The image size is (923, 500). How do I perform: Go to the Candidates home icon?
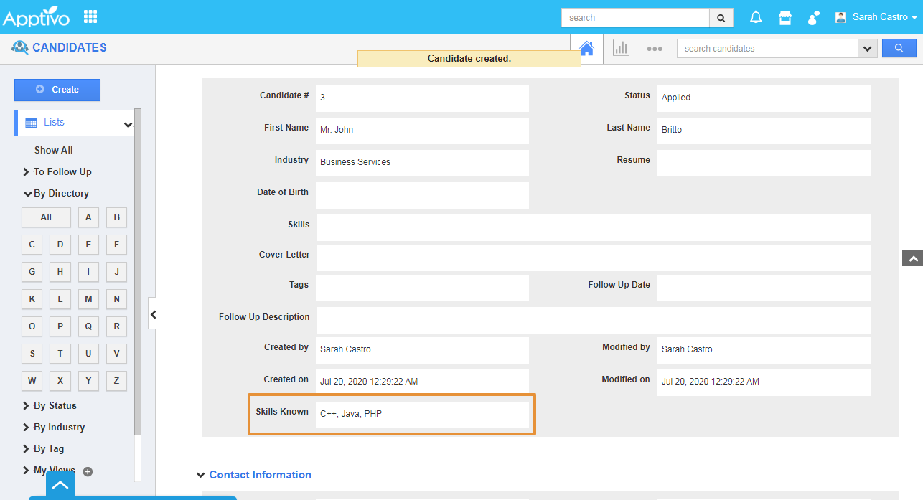pos(586,48)
